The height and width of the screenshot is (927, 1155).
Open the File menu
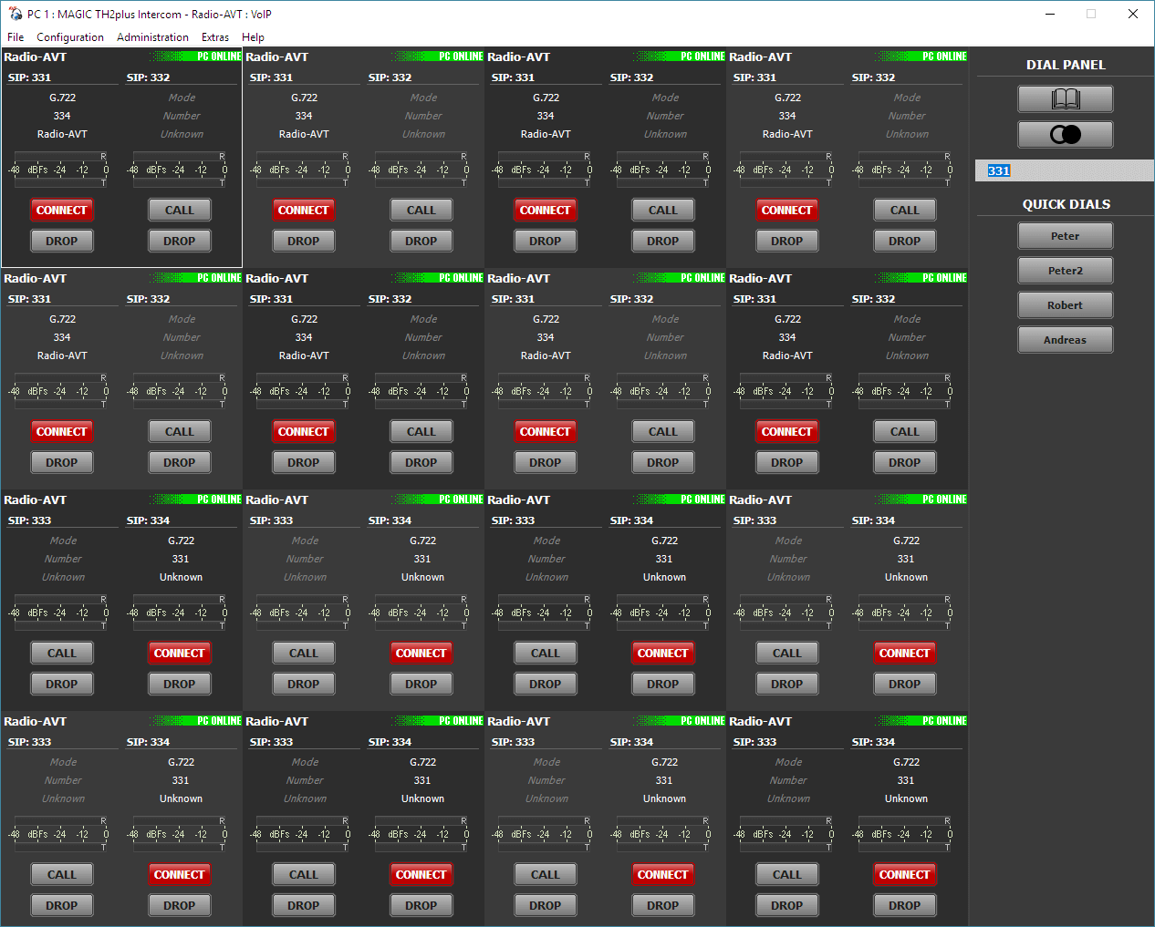(x=15, y=37)
